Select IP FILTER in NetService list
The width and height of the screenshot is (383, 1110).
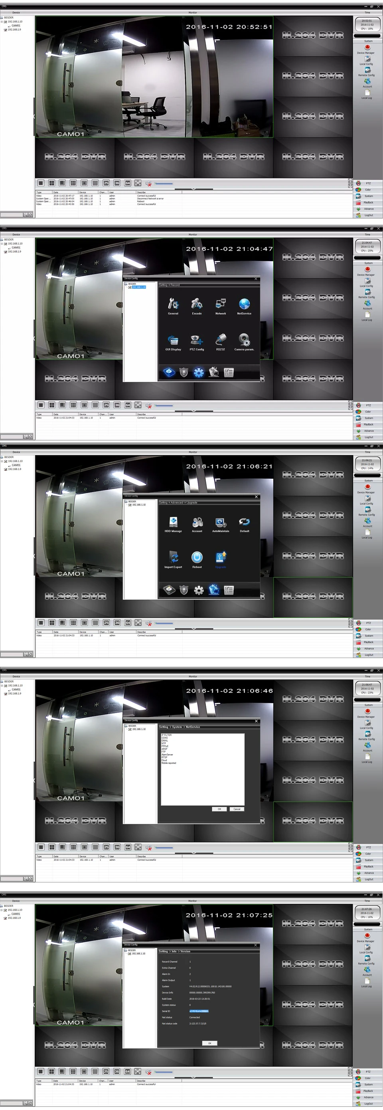[x=166, y=735]
